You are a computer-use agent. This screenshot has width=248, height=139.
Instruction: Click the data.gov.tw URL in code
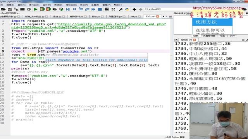click(89, 26)
